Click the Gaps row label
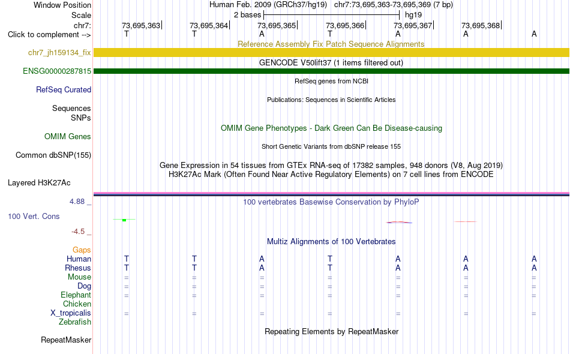This screenshot has width=570, height=354. [x=82, y=250]
